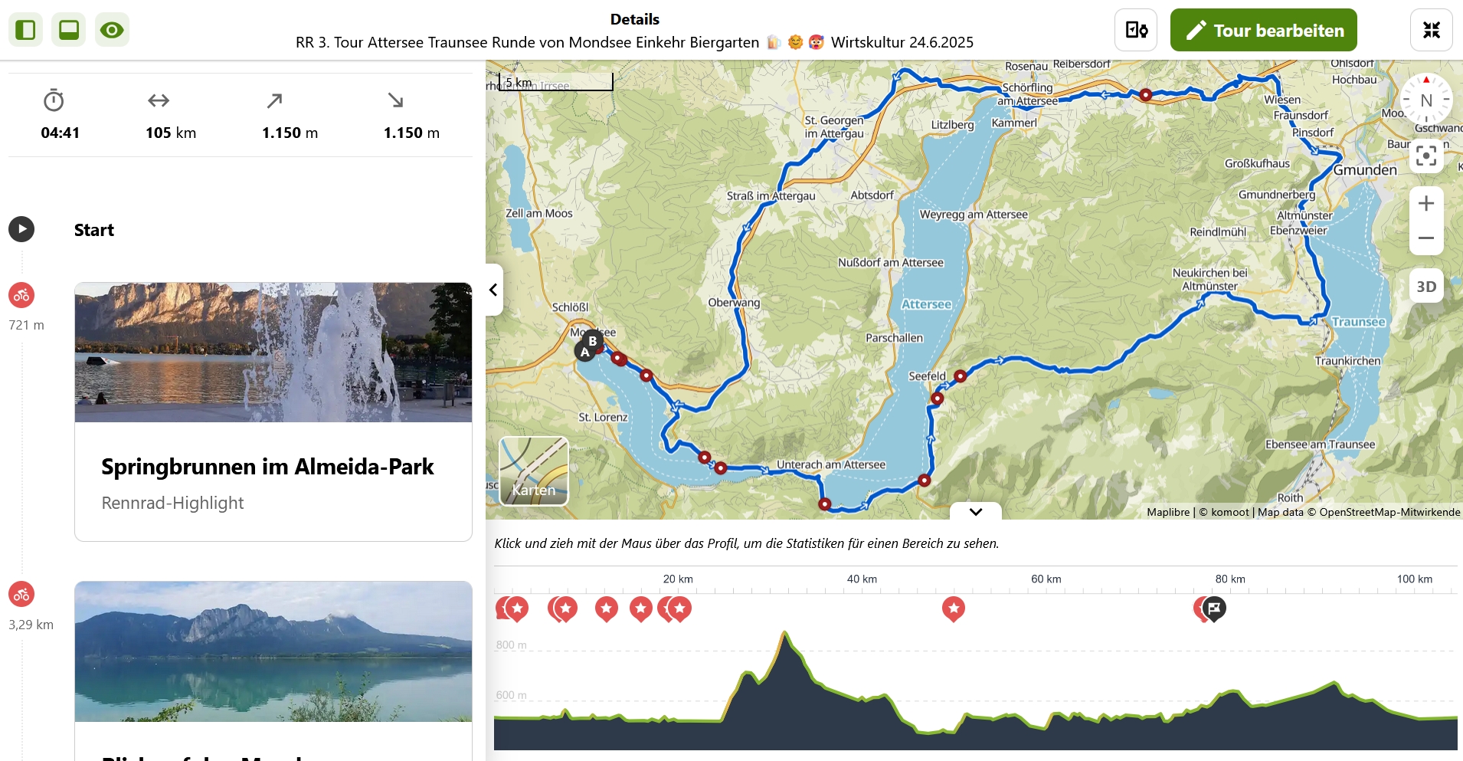
Task: Click the highlight star marker near 50 km
Action: click(953, 608)
